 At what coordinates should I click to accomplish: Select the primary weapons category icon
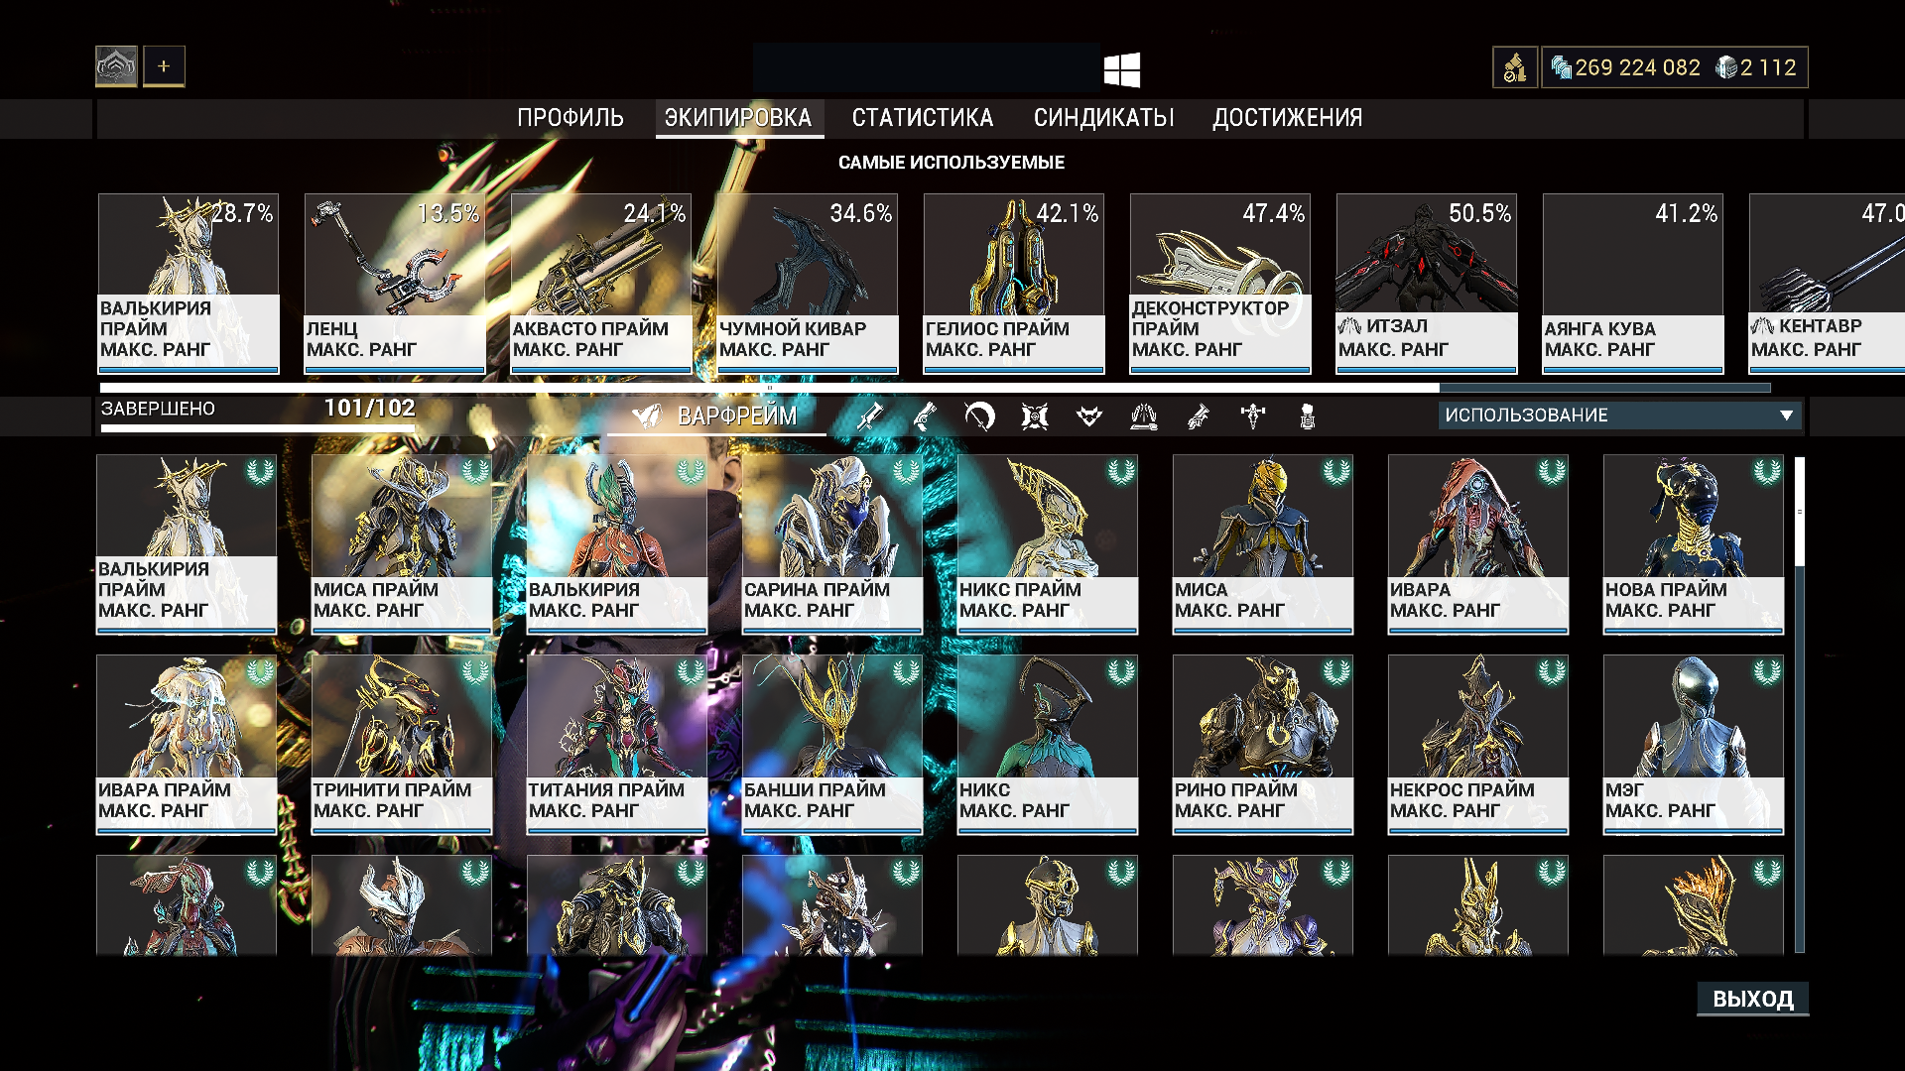click(x=870, y=416)
